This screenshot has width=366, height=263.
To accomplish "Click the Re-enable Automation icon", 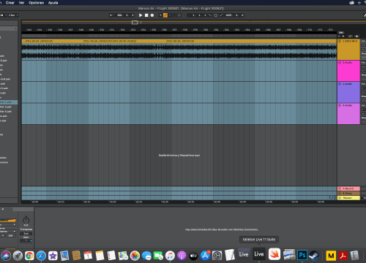I will pyautogui.click(x=170, y=15).
